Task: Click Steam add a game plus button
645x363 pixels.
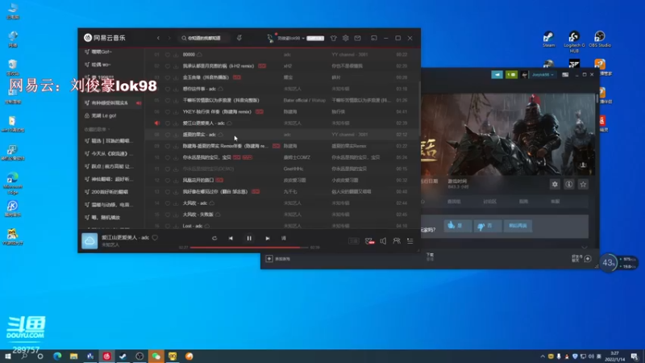Action: (x=269, y=258)
